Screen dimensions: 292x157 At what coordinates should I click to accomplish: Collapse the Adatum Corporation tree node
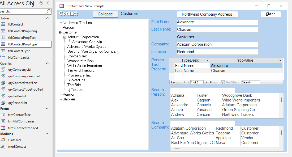click(65, 37)
